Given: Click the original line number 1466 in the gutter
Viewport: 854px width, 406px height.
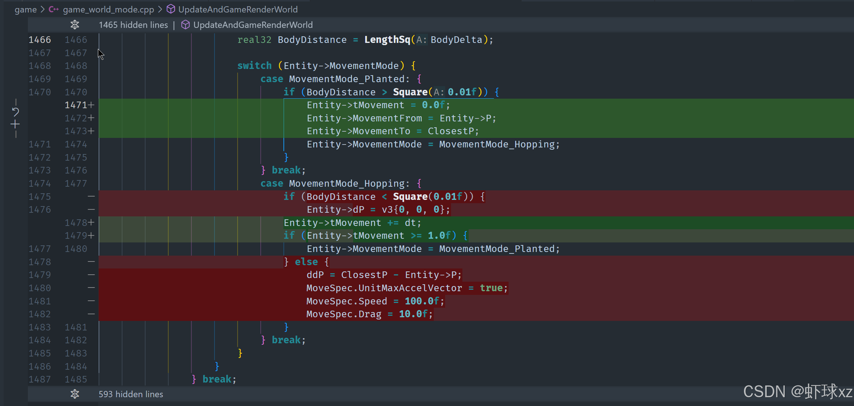Looking at the screenshot, I should (40, 40).
